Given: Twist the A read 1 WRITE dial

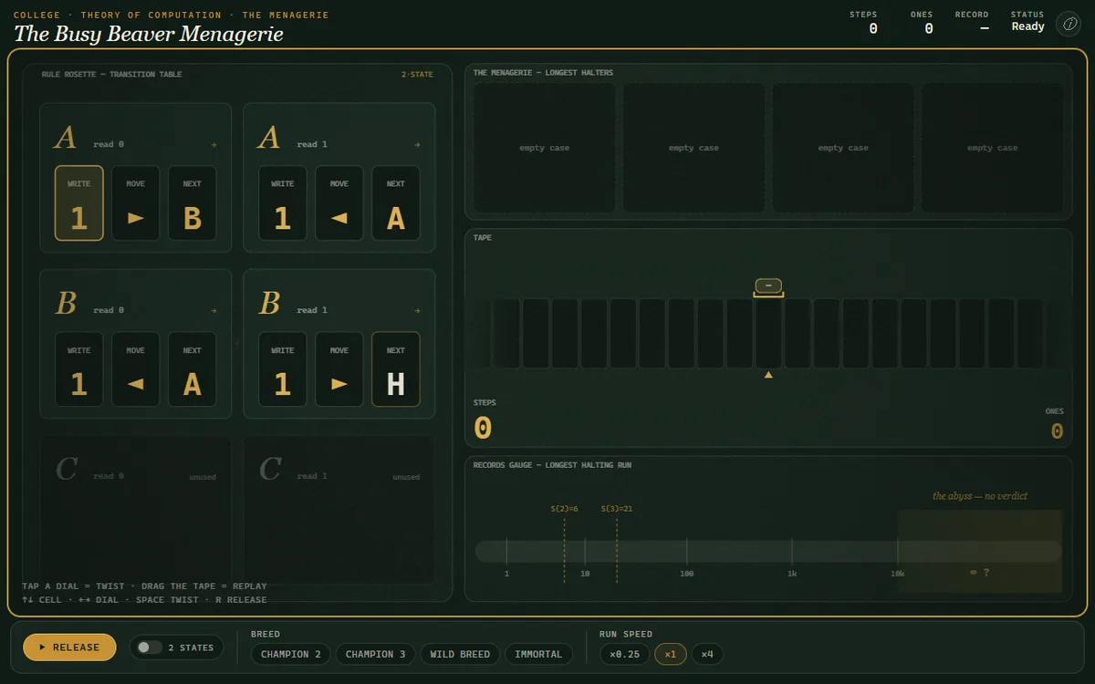Looking at the screenshot, I should (283, 202).
